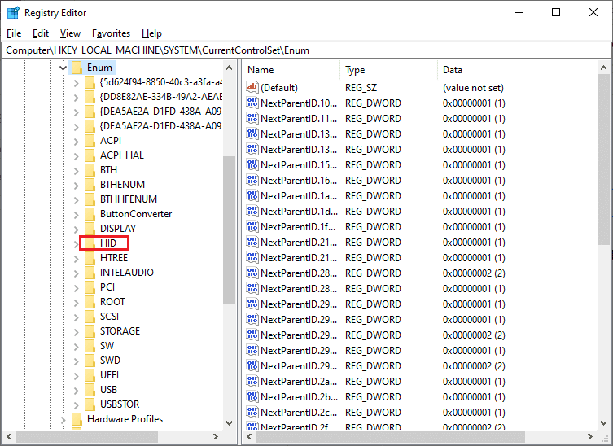Click the ROOT folder icon
613x446 pixels.
(90, 302)
